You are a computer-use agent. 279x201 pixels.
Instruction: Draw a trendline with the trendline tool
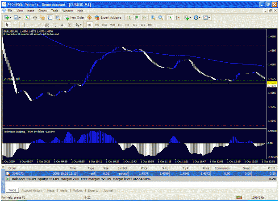click(39, 25)
